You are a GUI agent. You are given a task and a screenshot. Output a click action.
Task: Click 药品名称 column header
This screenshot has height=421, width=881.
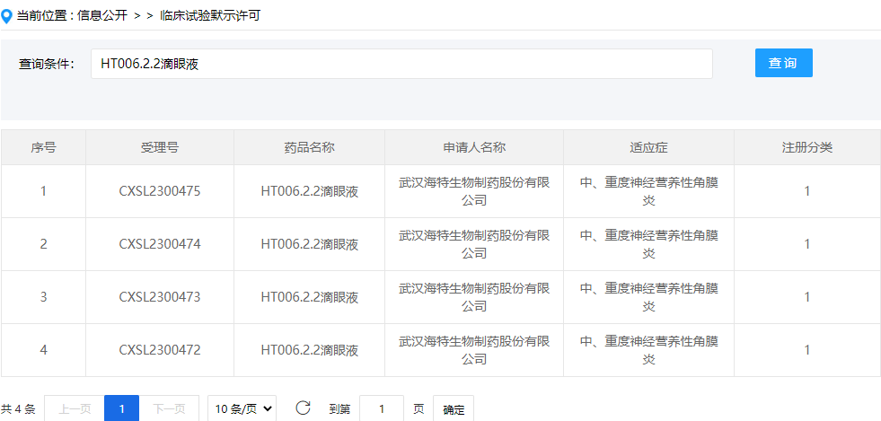[x=310, y=147]
